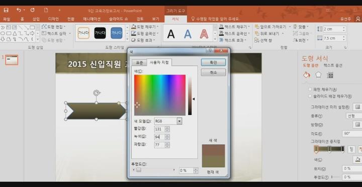Select 사용자 지정 tab in color dialog
This screenshot has height=187, width=362.
point(159,62)
